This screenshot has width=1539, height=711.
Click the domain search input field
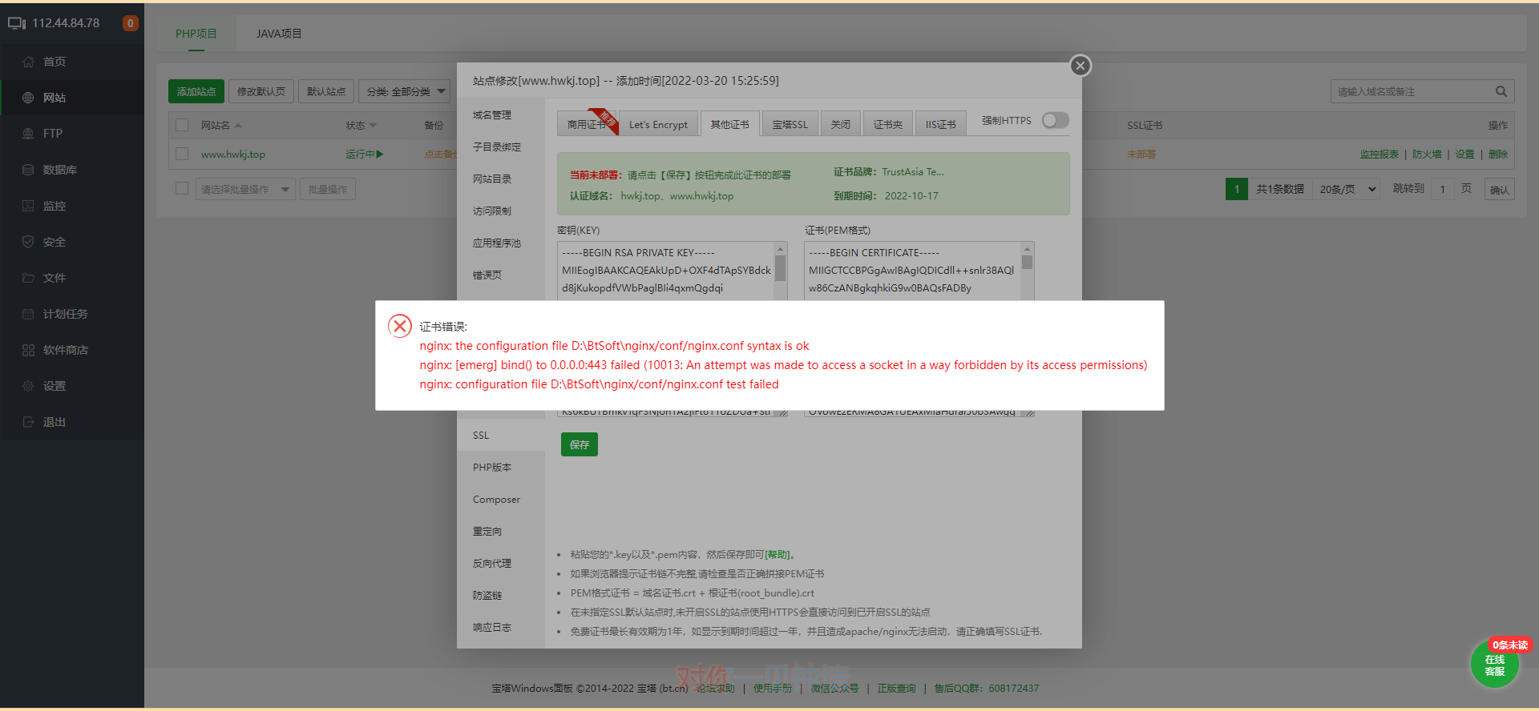(1412, 91)
